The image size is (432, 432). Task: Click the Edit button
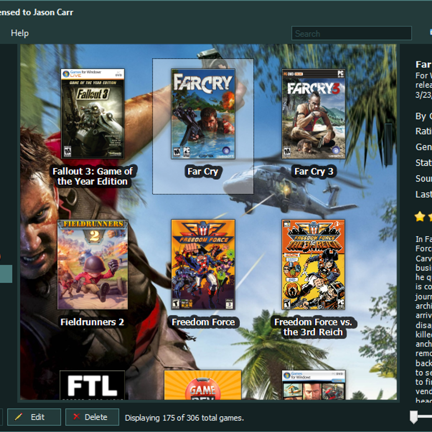(34, 417)
